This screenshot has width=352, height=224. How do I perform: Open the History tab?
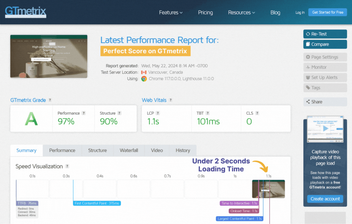(183, 150)
